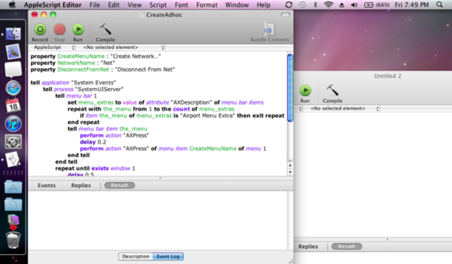Open the Font menu
The width and height of the screenshot is (452, 264).
coord(182,5)
